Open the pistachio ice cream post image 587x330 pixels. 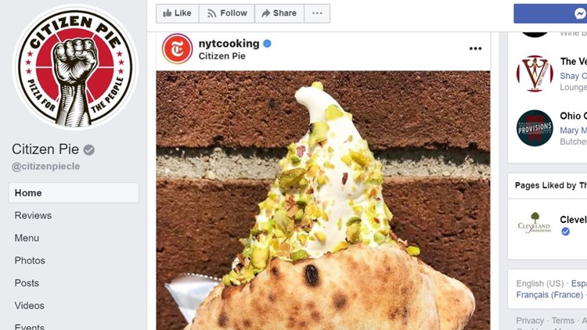click(323, 200)
